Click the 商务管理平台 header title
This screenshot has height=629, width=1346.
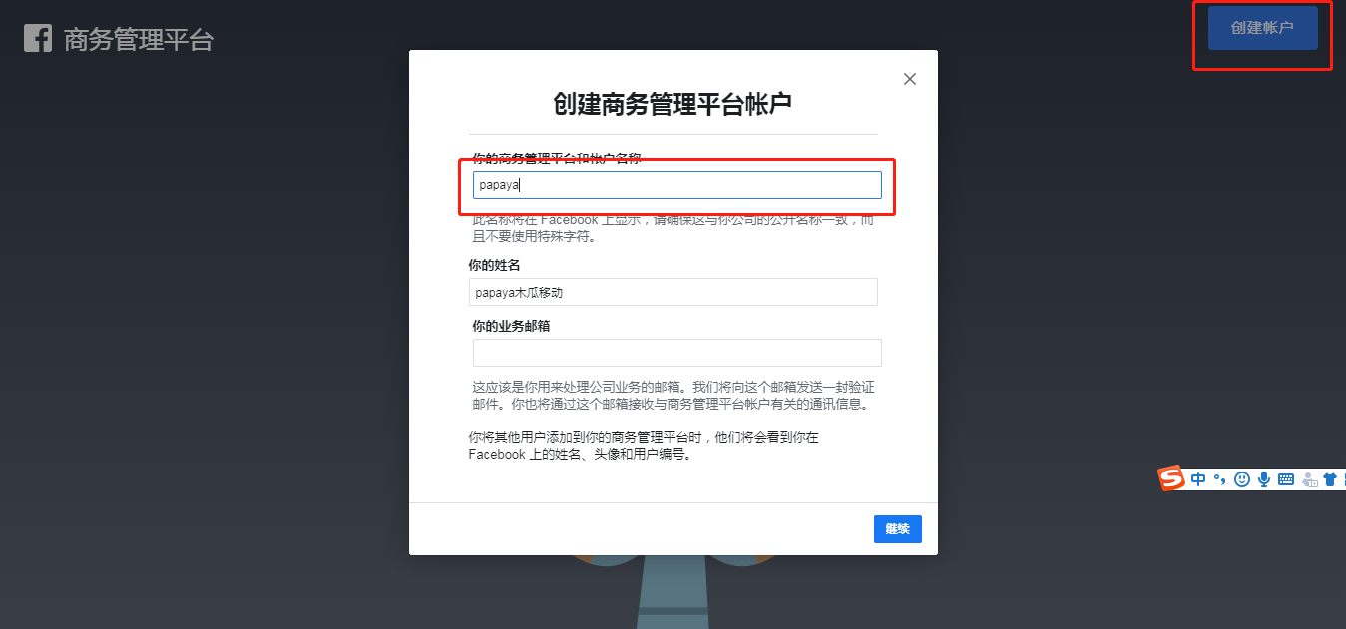click(139, 40)
